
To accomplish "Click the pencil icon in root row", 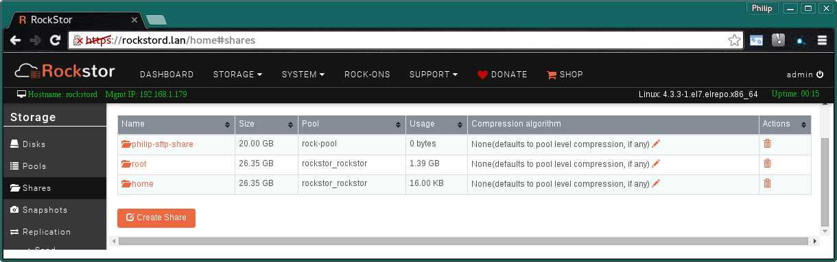I will tap(656, 163).
